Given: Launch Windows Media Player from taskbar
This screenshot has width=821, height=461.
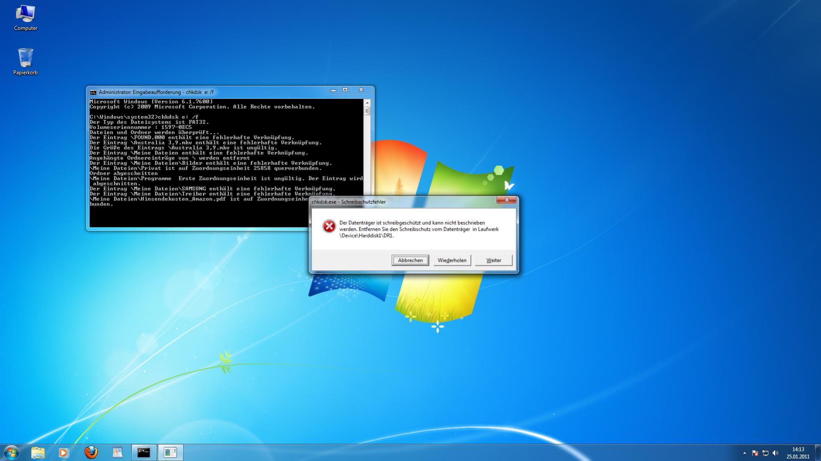Looking at the screenshot, I should tap(64, 452).
